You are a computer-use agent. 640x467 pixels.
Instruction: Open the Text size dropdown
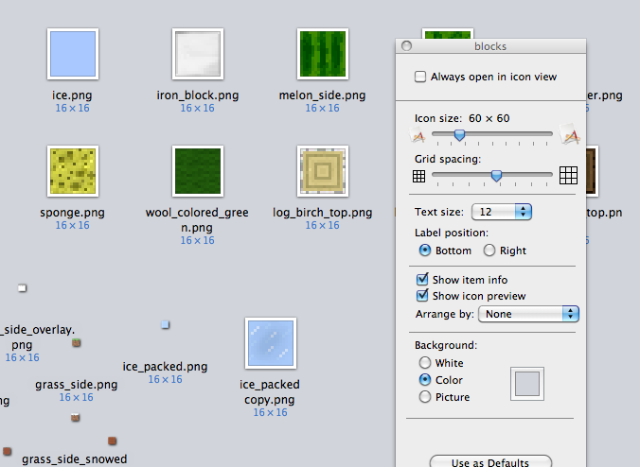click(502, 212)
